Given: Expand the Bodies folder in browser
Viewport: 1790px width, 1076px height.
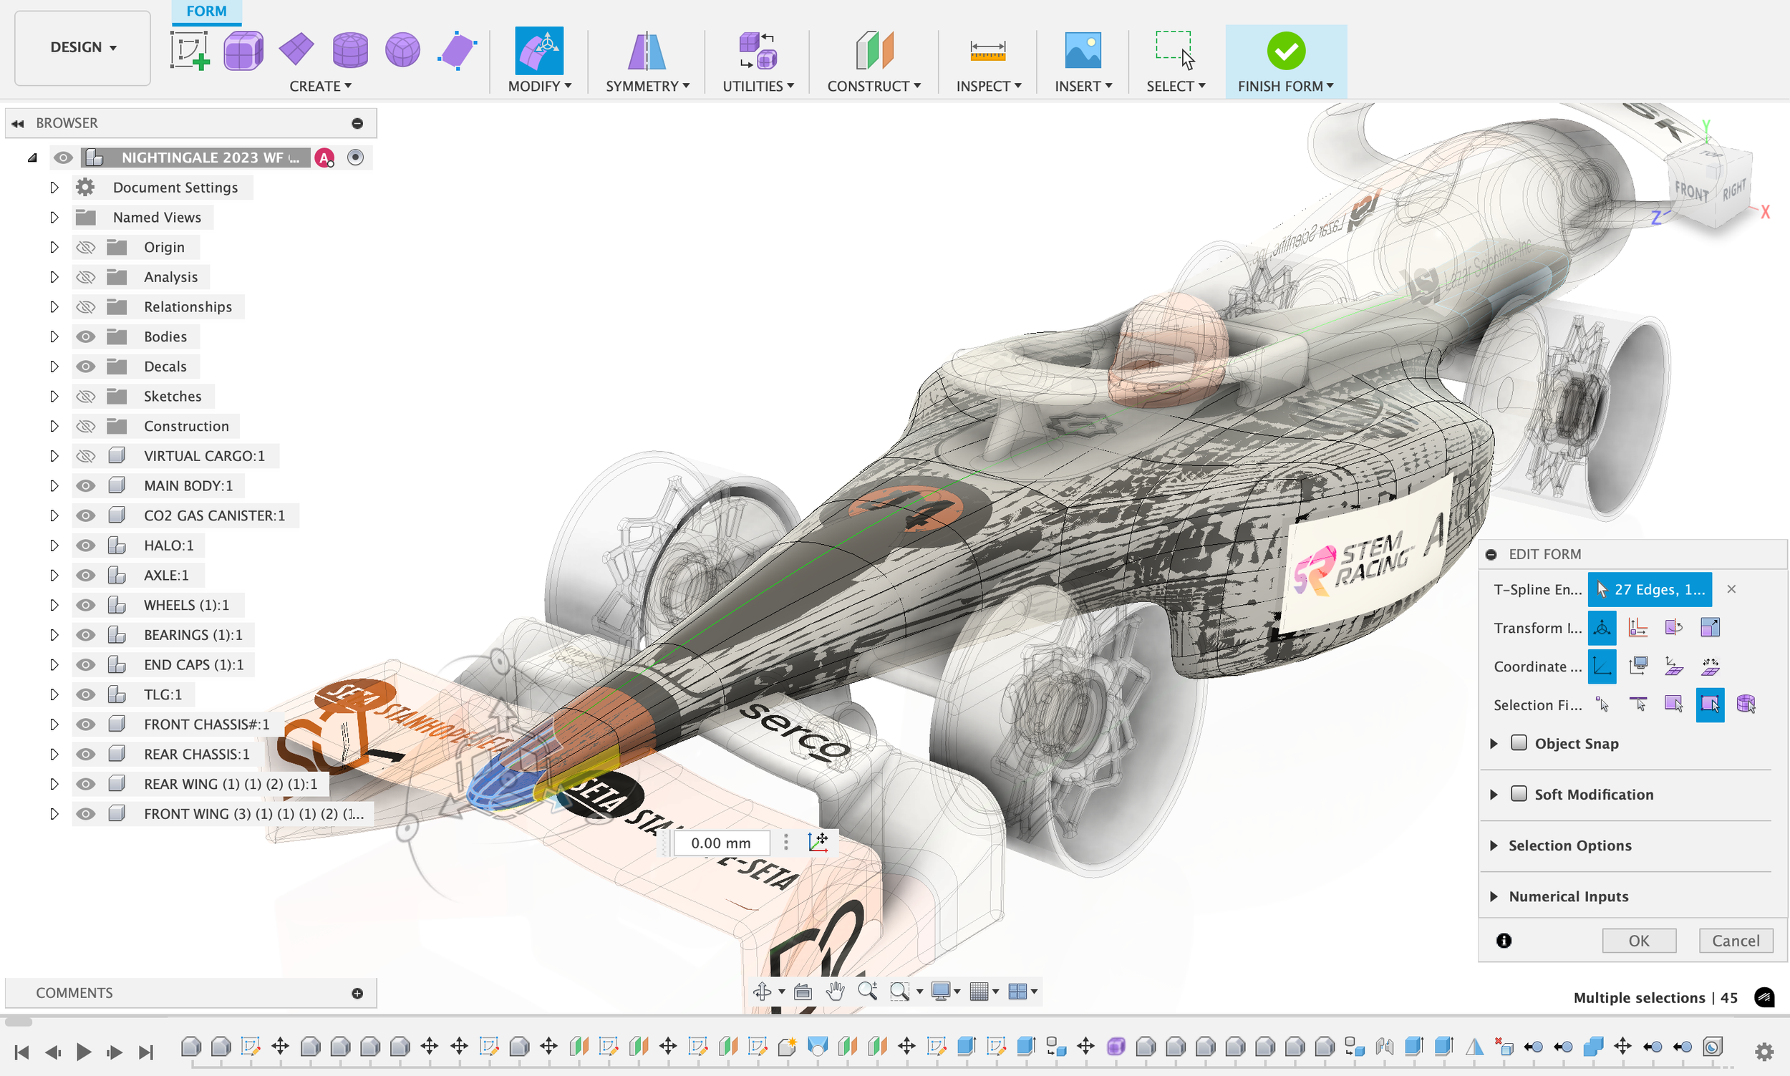Looking at the screenshot, I should [x=54, y=336].
